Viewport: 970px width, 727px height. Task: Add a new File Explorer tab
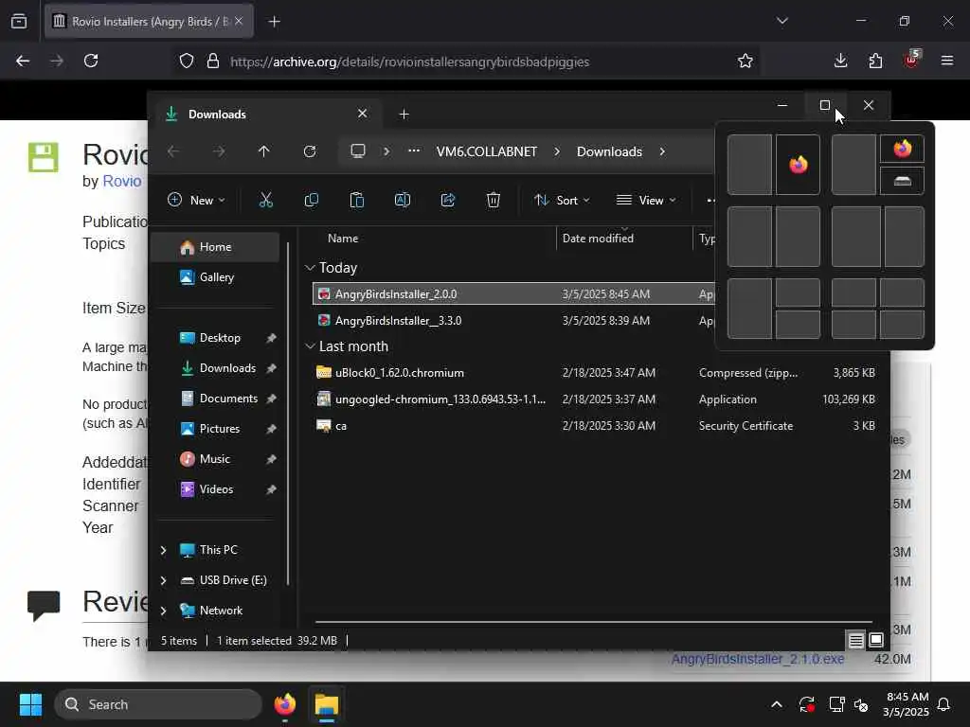tap(404, 115)
